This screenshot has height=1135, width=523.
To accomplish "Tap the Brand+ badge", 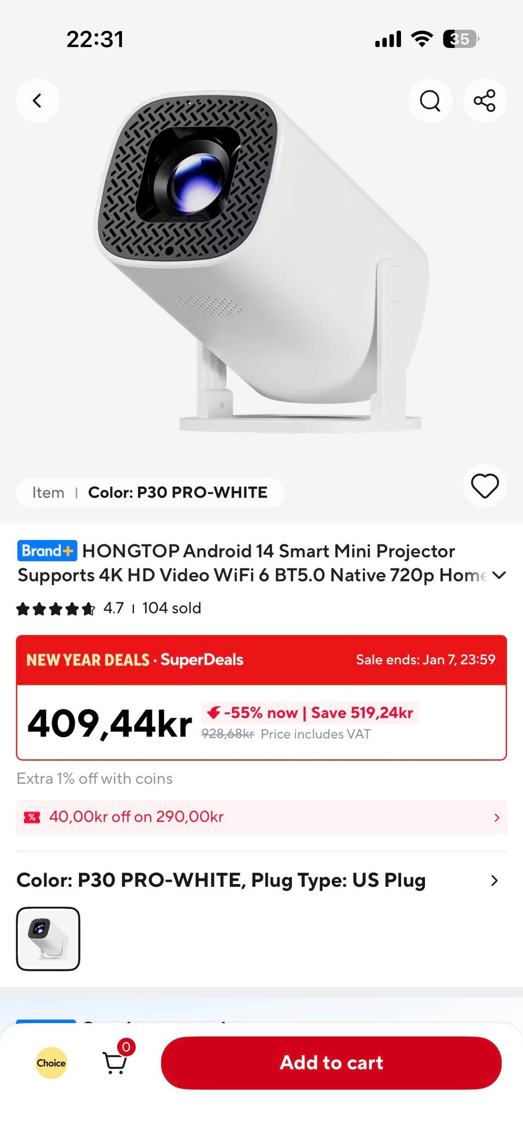I will pos(47,551).
